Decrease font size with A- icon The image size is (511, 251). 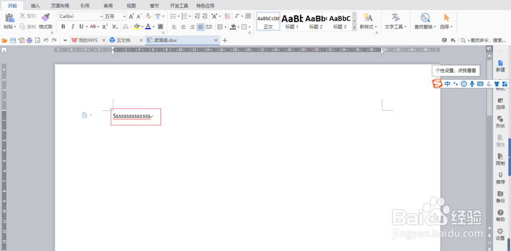point(139,16)
